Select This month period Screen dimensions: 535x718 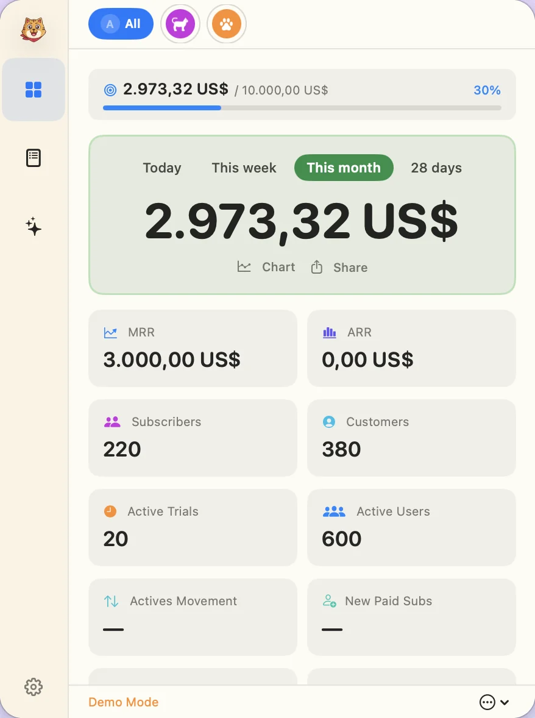coord(344,168)
